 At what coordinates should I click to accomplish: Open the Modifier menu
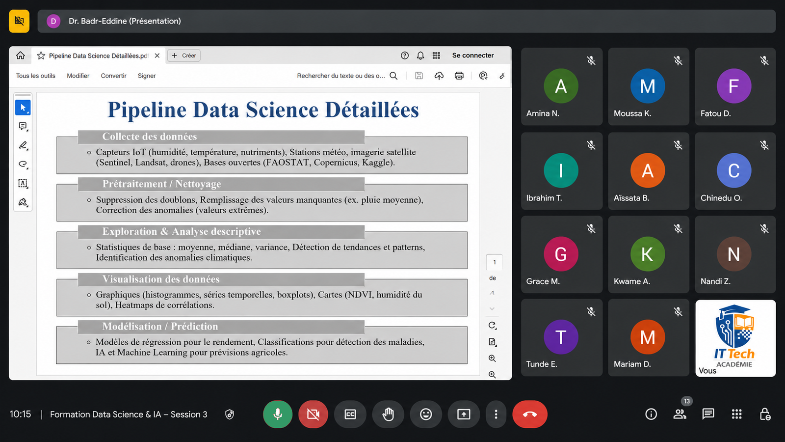78,76
